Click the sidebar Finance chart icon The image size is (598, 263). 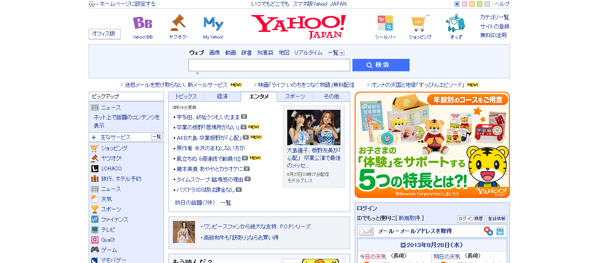tap(94, 220)
